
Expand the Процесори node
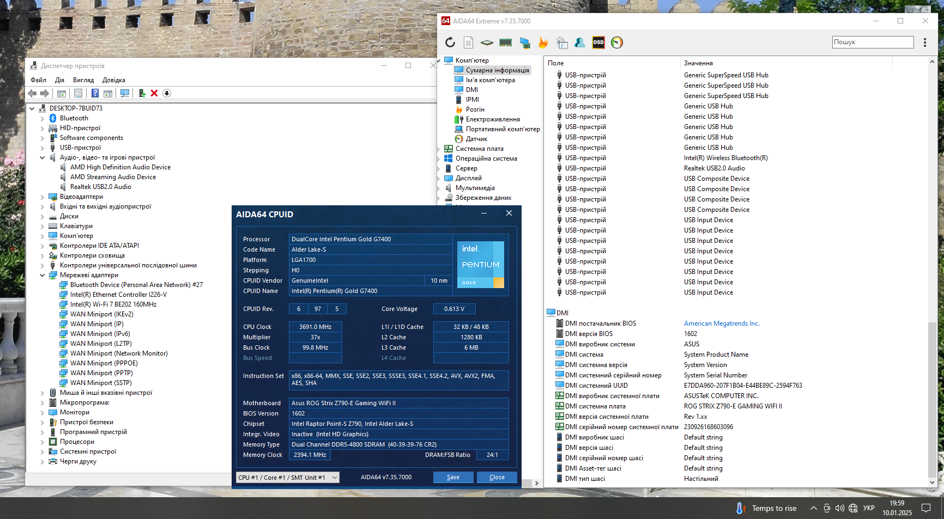click(43, 442)
